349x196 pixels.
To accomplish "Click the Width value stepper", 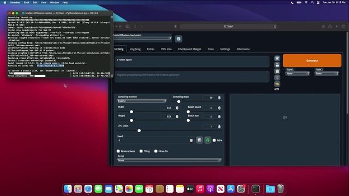I will coord(177,108).
